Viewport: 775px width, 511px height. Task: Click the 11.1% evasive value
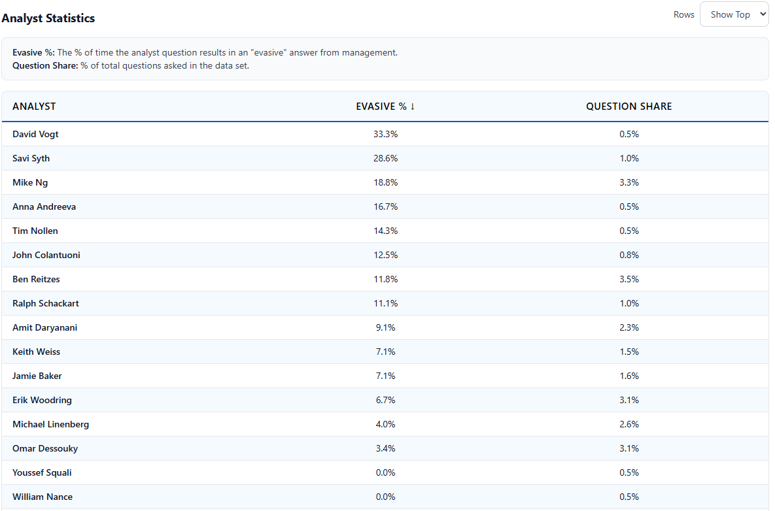coord(385,304)
